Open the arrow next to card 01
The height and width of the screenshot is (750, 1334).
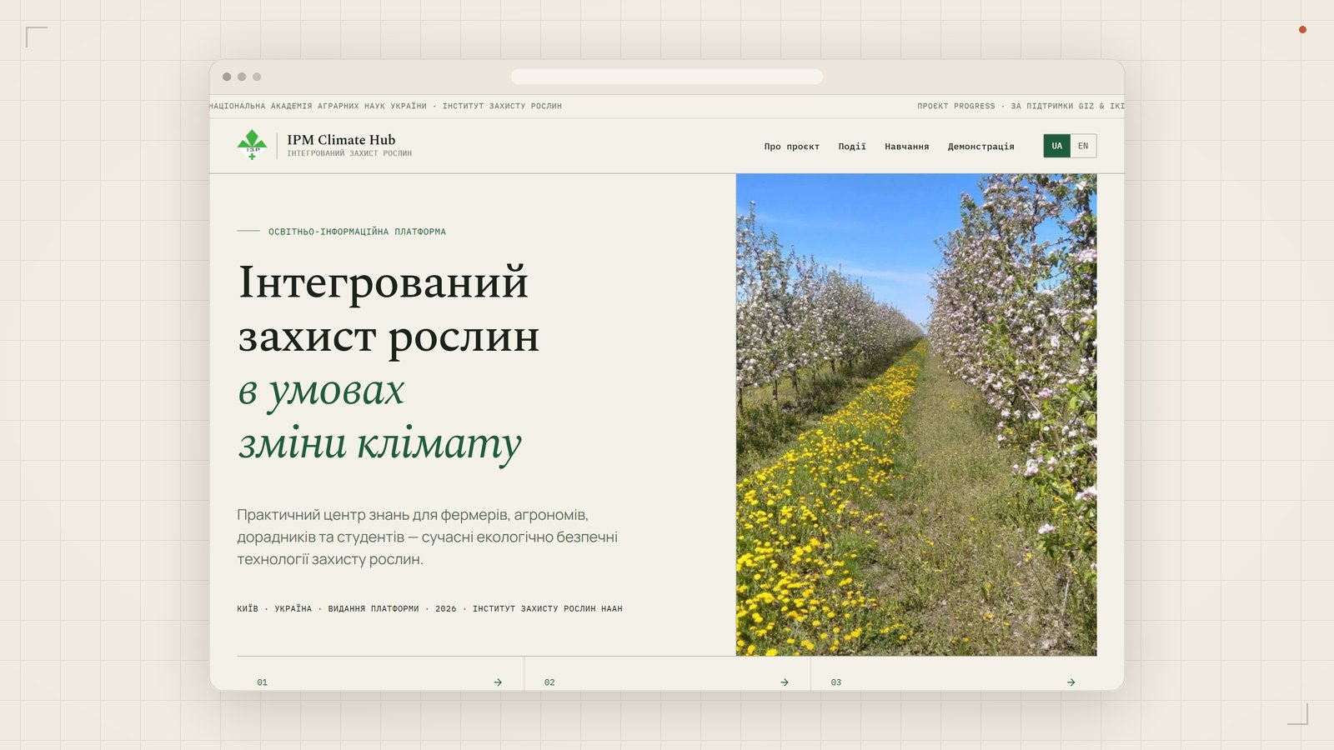pos(498,682)
